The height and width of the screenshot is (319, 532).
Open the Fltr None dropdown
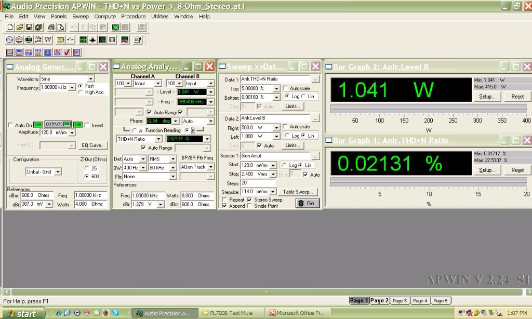click(x=173, y=177)
